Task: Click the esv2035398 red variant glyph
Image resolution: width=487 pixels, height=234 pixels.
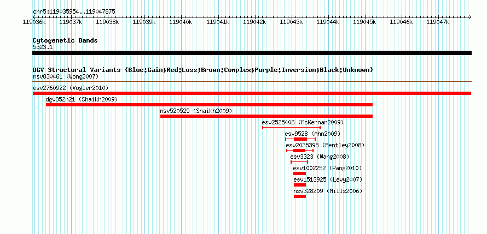Action: coord(300,151)
